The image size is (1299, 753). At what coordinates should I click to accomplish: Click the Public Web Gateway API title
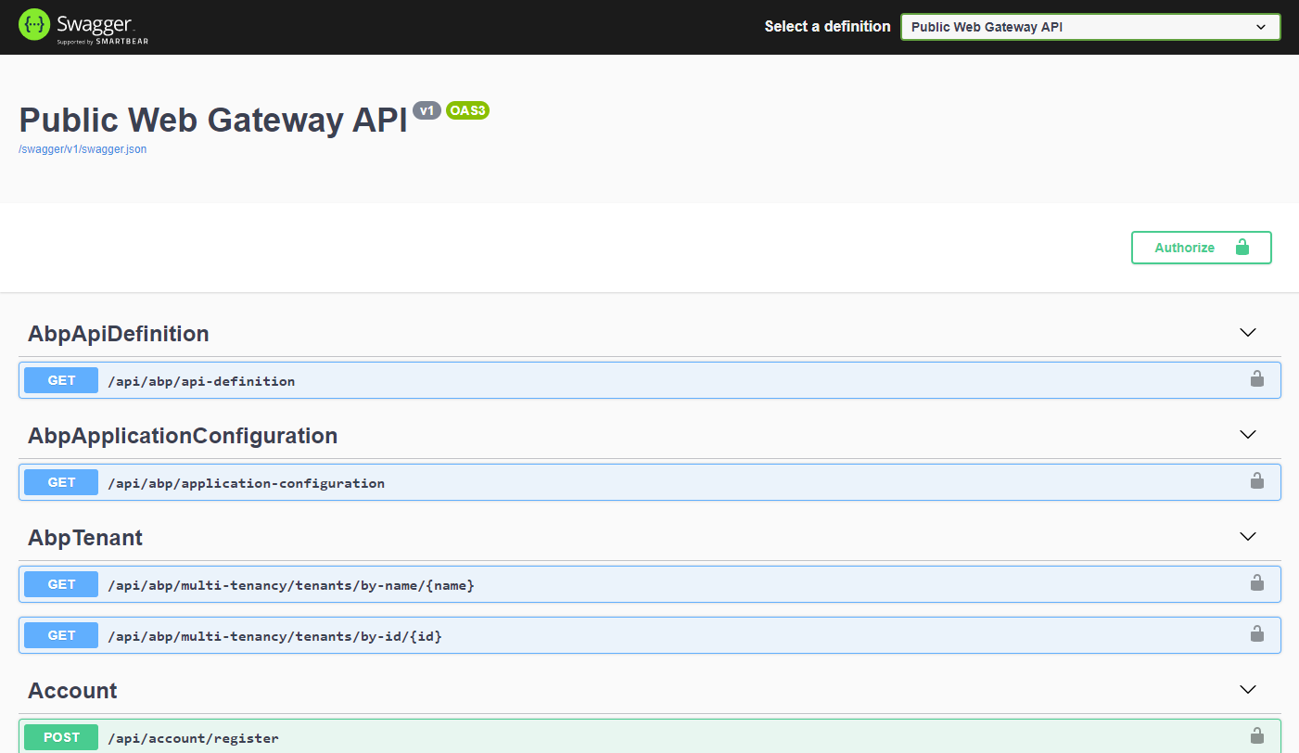click(213, 121)
